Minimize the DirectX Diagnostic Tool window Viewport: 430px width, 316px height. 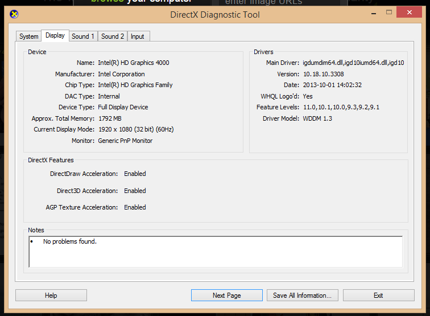(x=374, y=13)
